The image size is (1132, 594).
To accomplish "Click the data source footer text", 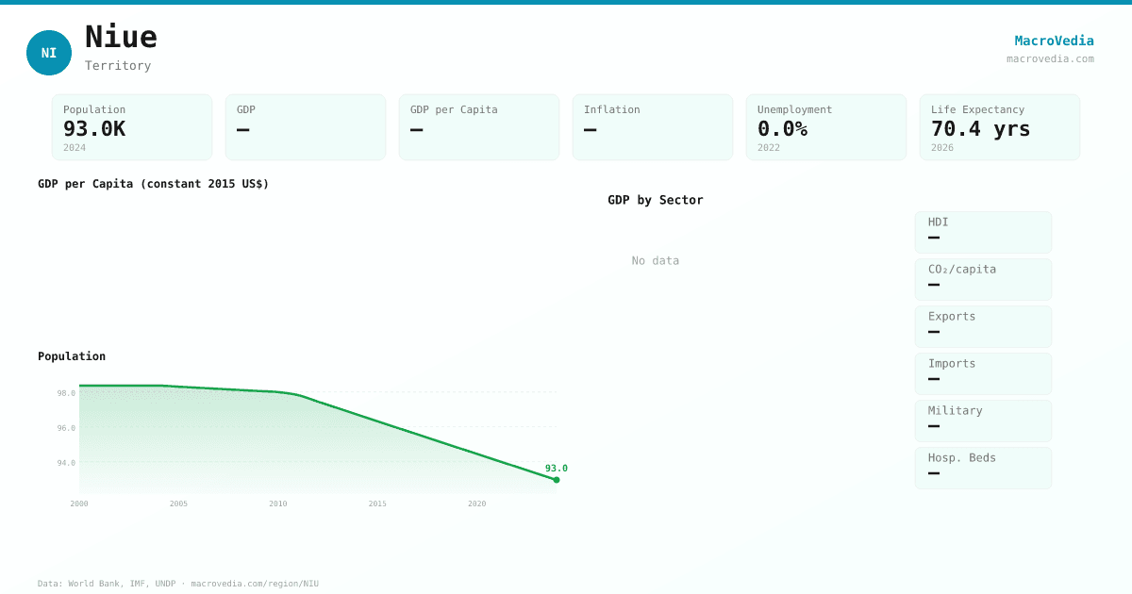I will (178, 584).
